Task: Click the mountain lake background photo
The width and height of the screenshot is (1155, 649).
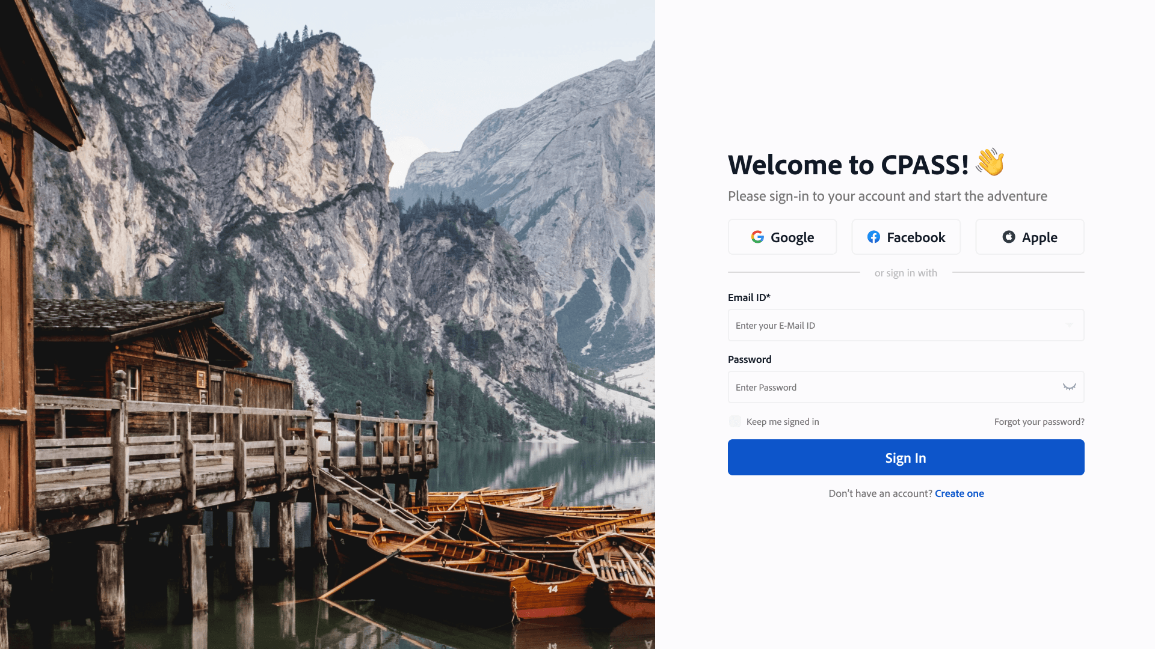Action: point(327,324)
